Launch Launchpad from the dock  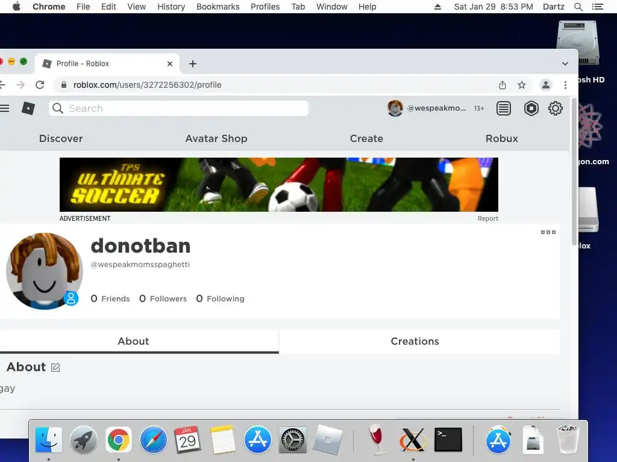(83, 440)
